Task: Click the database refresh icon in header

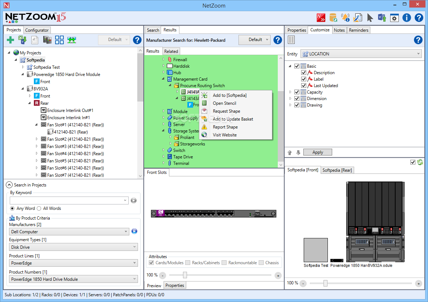Action: 333,18
